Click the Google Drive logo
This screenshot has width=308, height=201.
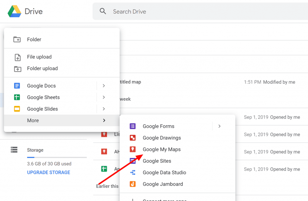click(x=14, y=11)
